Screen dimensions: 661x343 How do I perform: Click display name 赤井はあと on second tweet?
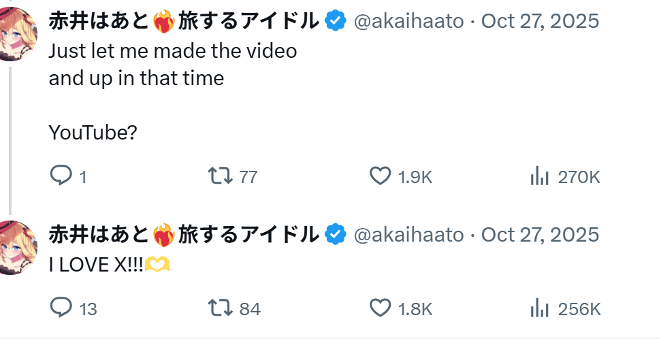pos(99,234)
